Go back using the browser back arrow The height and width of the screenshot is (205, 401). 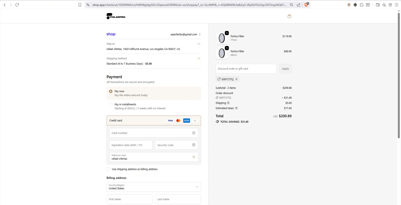tap(5, 5)
